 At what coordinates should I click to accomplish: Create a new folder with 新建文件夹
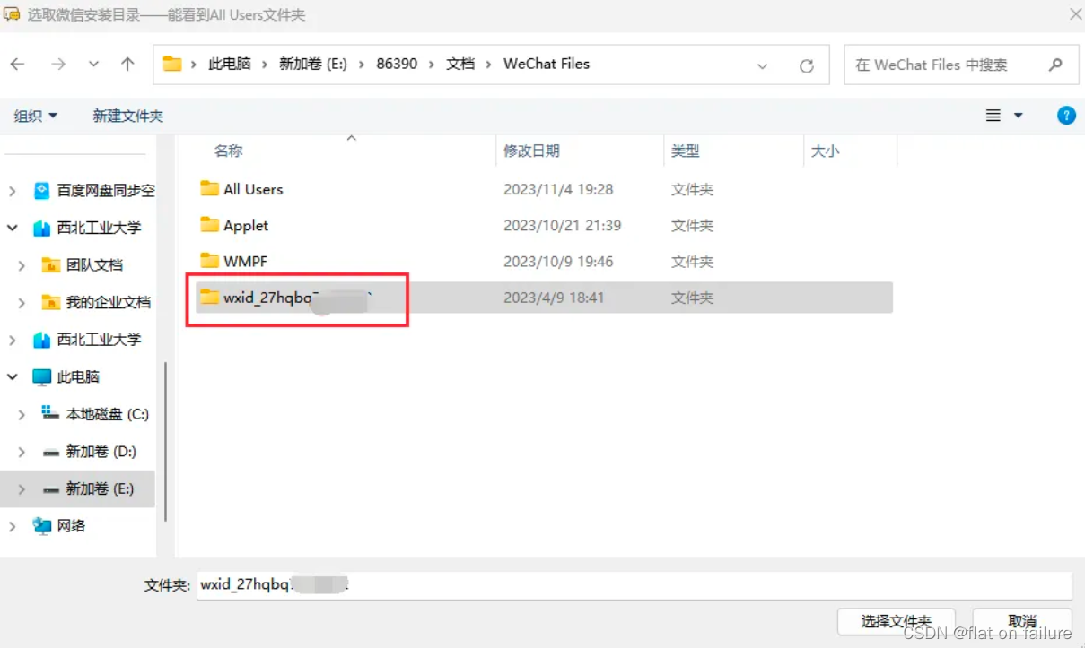128,116
